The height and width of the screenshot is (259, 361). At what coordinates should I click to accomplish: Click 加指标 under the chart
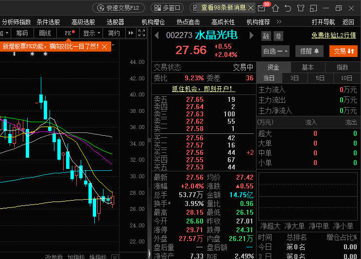click(76, 257)
